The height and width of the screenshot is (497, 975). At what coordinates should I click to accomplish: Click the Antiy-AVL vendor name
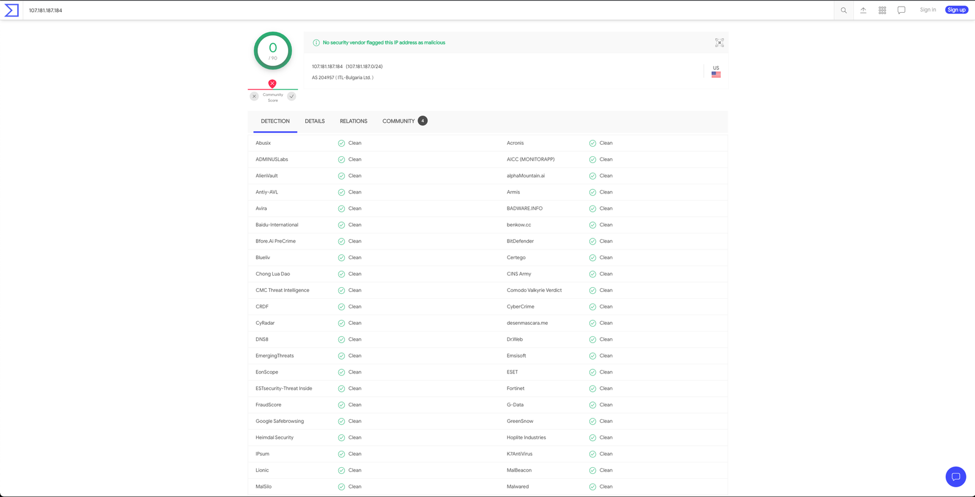pyautogui.click(x=267, y=192)
